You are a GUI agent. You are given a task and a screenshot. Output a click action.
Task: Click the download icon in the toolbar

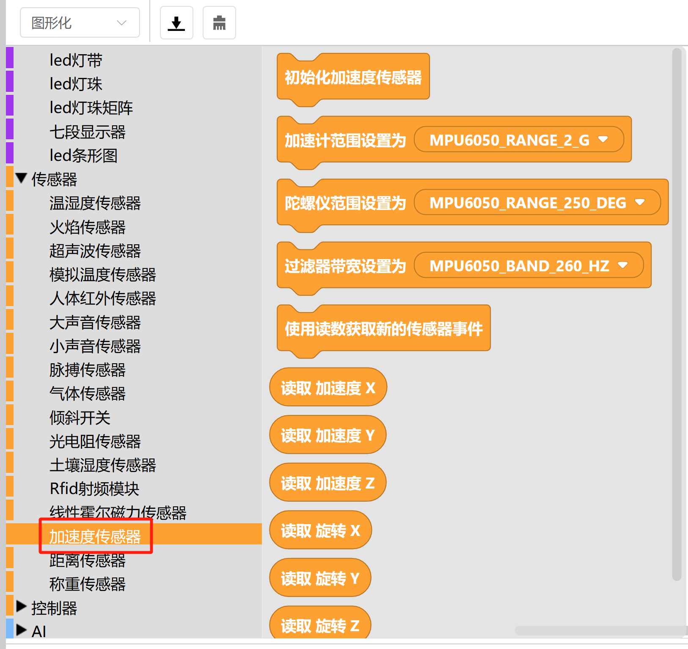coord(176,23)
